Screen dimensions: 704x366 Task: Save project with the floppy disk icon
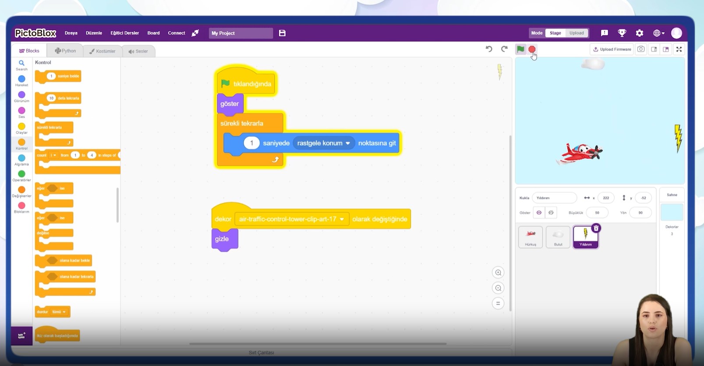(282, 33)
